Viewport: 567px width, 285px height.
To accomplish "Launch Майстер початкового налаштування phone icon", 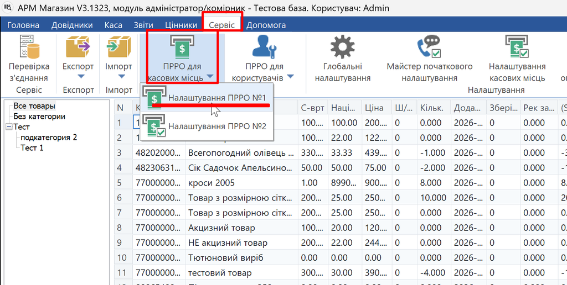I will [429, 46].
